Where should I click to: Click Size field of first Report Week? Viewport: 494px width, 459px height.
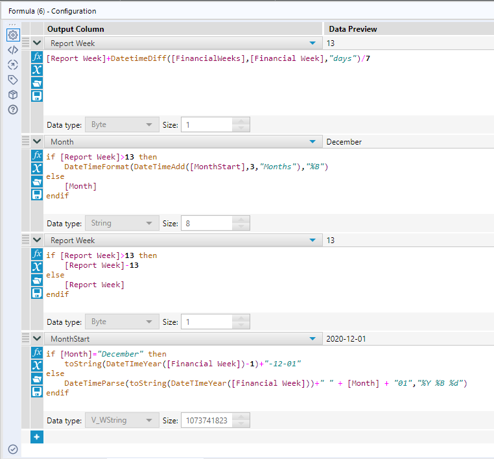pyautogui.click(x=207, y=124)
